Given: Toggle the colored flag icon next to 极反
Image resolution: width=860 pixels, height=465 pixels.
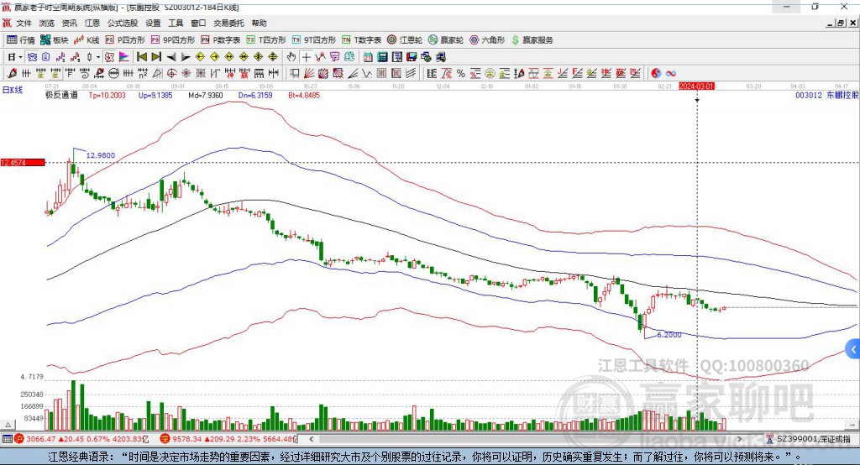Looking at the screenshot, I should point(125,57).
